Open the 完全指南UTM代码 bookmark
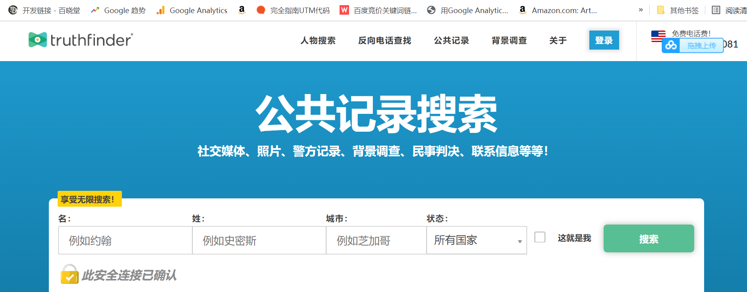Viewport: 747px width, 292px height. tap(293, 10)
